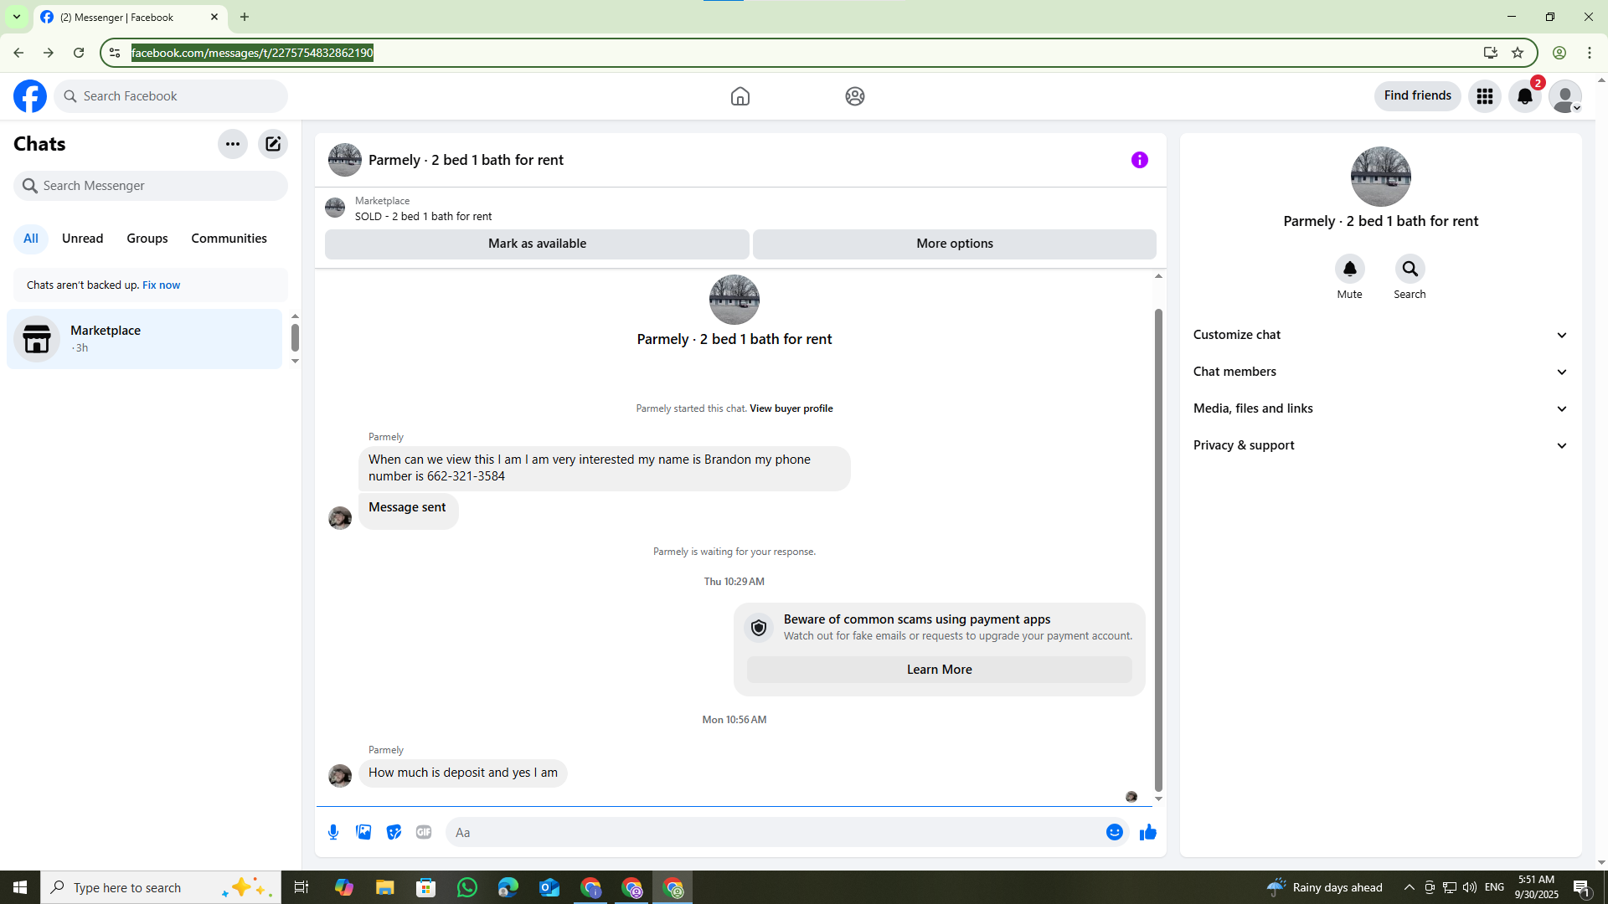This screenshot has width=1608, height=904.
Task: Choose a sticker
Action: click(394, 832)
